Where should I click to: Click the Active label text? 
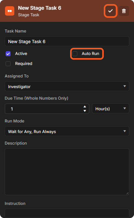click(x=21, y=53)
